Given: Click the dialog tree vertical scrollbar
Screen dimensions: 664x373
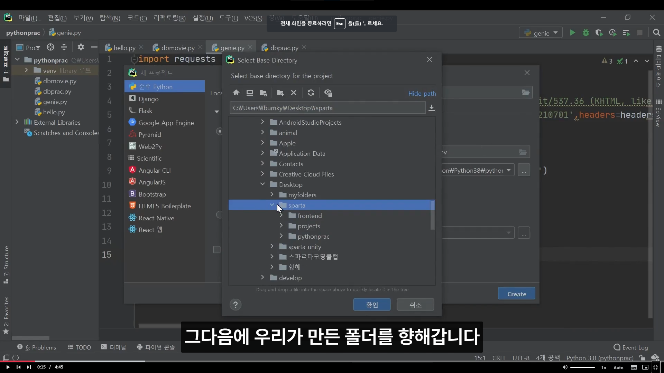Looking at the screenshot, I should [432, 215].
